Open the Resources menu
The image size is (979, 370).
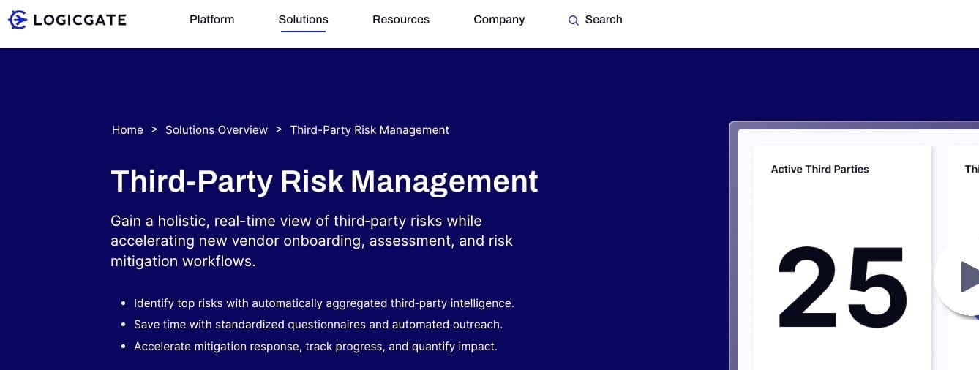click(x=401, y=20)
